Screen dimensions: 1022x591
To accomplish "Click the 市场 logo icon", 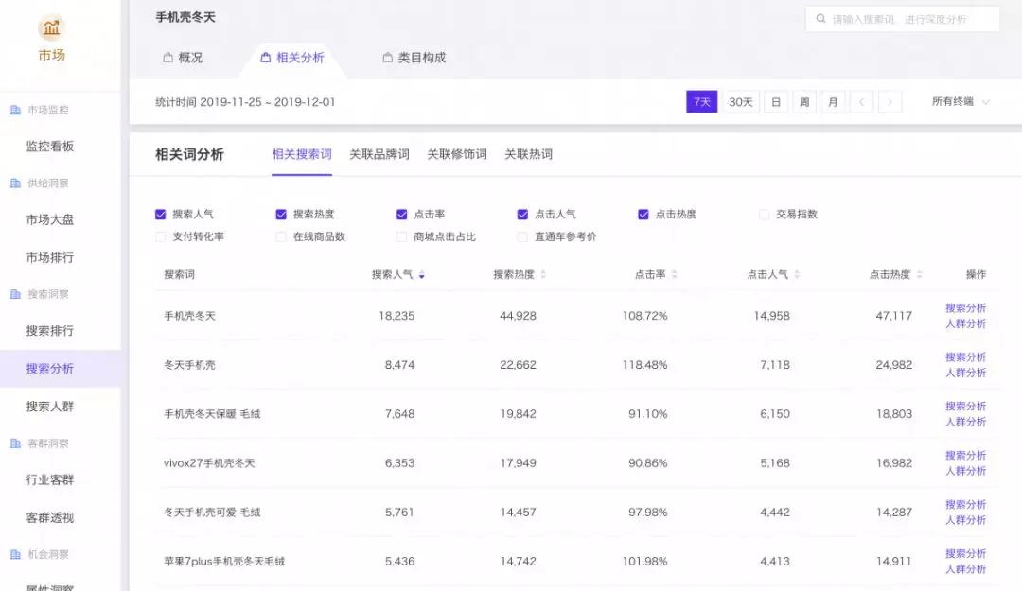I will click(51, 28).
